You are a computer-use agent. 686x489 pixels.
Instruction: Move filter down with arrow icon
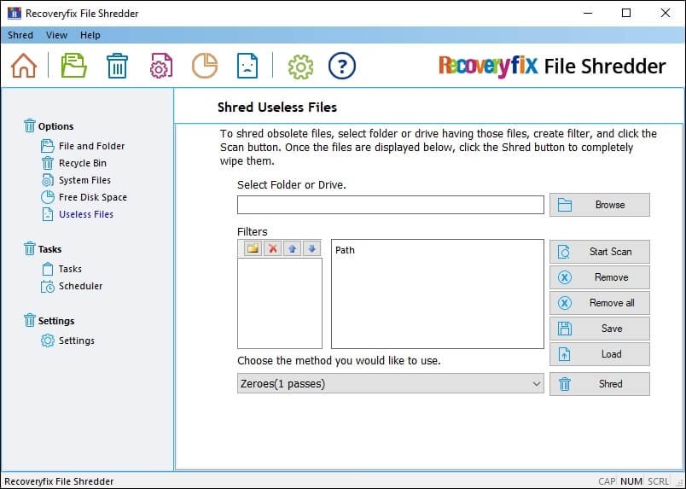click(311, 248)
